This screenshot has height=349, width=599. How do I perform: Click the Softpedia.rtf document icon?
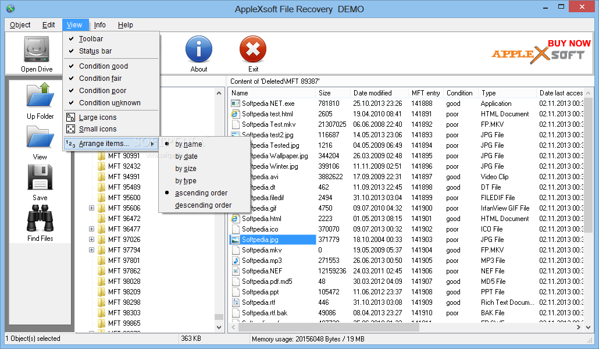point(236,302)
